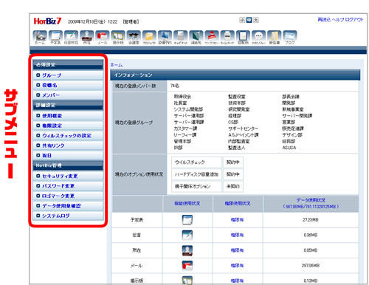Click 権限有 link in メール row
369x285 pixels.
pyautogui.click(x=237, y=266)
